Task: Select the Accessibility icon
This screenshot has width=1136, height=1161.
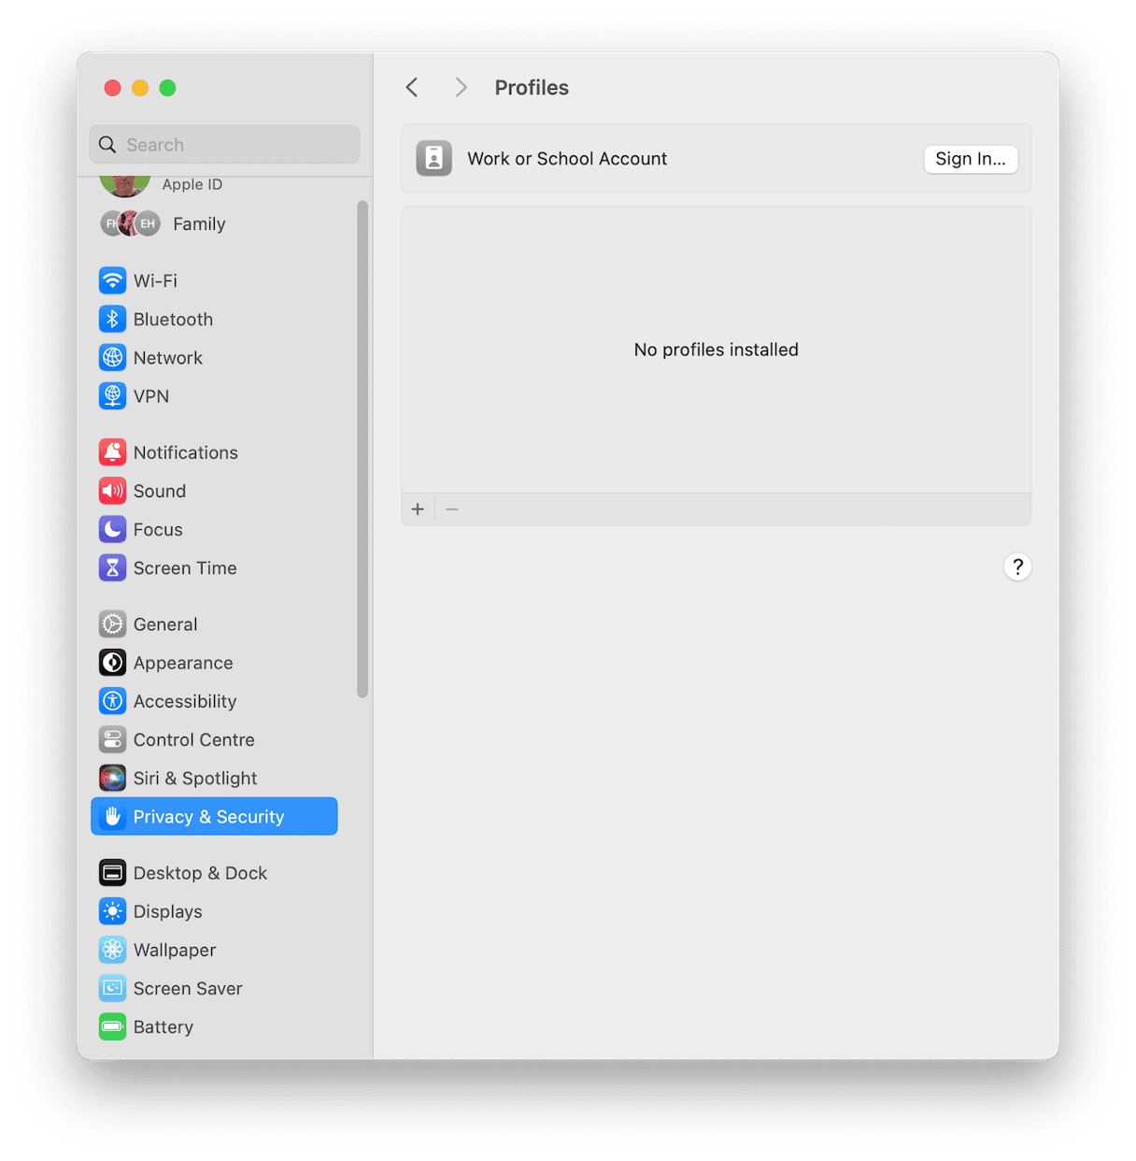Action: [112, 701]
